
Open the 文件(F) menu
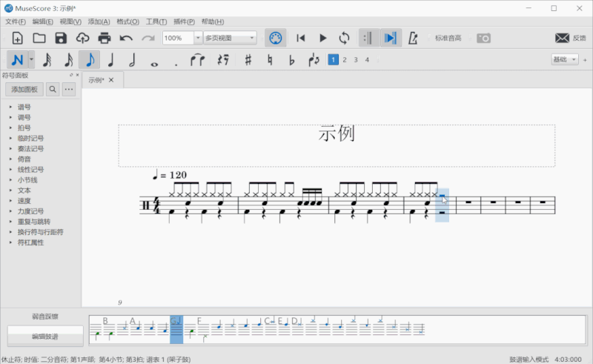point(15,21)
